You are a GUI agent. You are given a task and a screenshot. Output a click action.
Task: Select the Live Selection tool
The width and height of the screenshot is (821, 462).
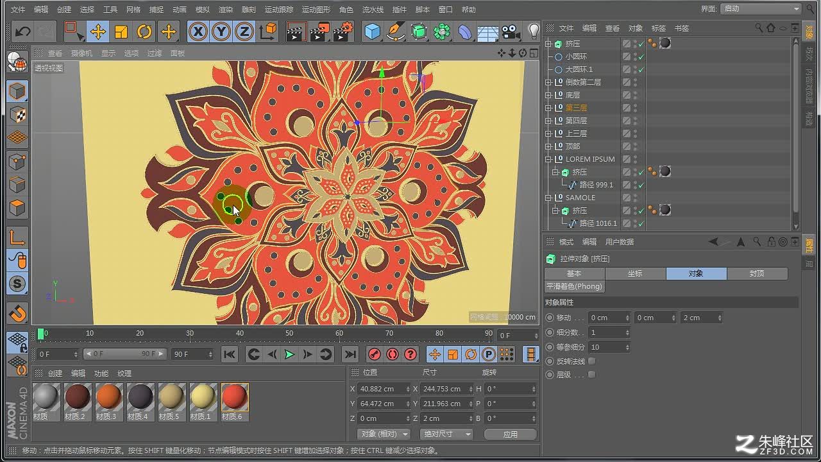[74, 31]
